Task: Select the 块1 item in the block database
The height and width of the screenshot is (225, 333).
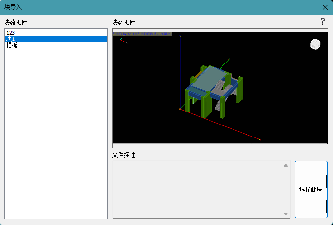Action: [x=11, y=39]
